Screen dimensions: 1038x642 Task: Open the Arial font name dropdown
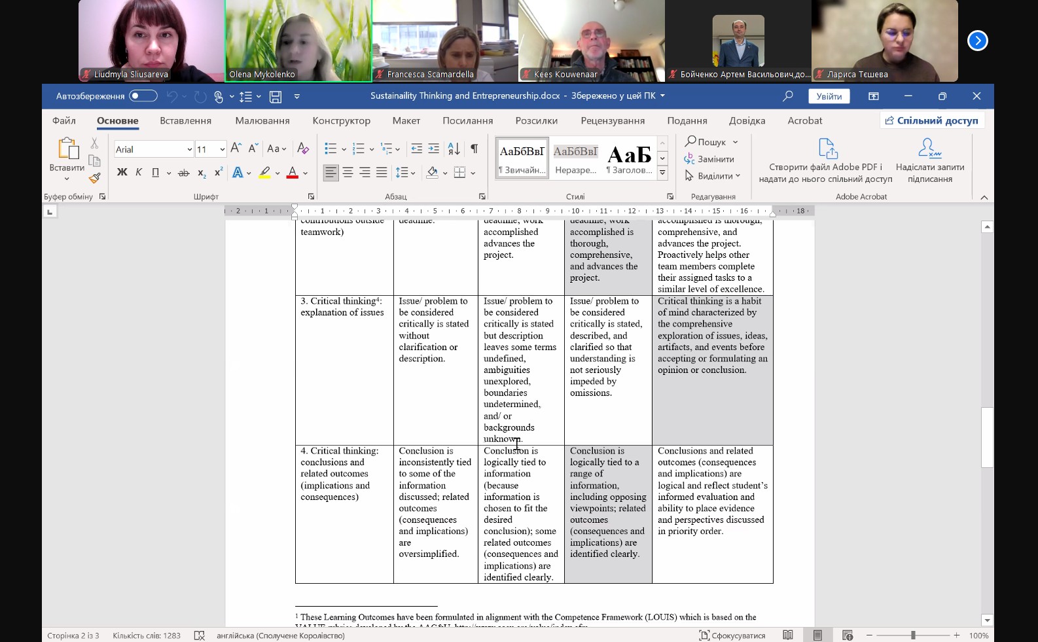coord(190,149)
